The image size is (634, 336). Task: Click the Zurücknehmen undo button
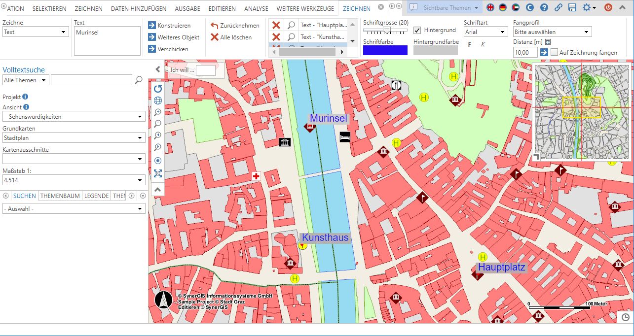pyautogui.click(x=235, y=26)
